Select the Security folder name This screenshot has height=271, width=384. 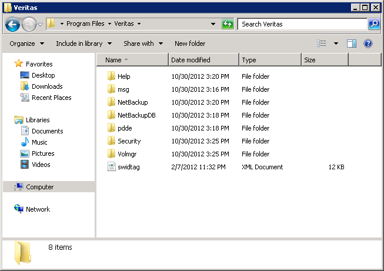129,141
